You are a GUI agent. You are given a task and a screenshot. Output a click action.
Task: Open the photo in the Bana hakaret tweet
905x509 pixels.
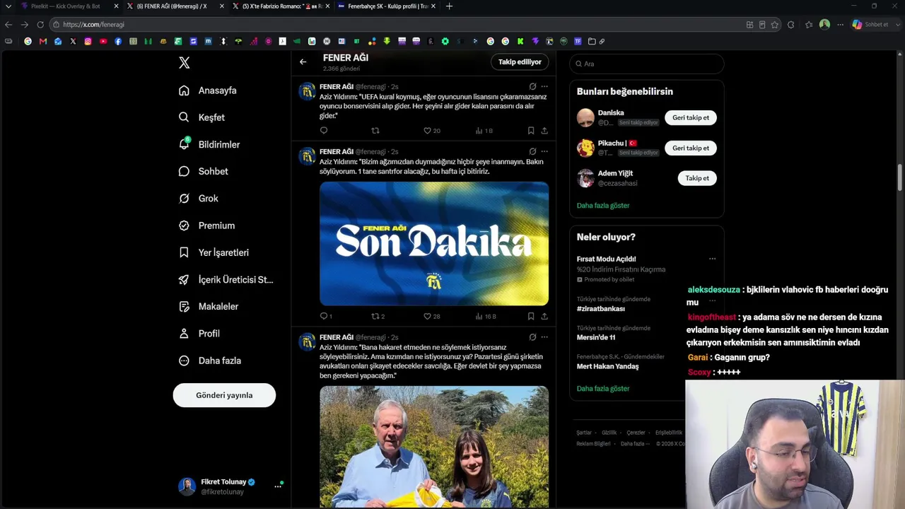pos(434,447)
